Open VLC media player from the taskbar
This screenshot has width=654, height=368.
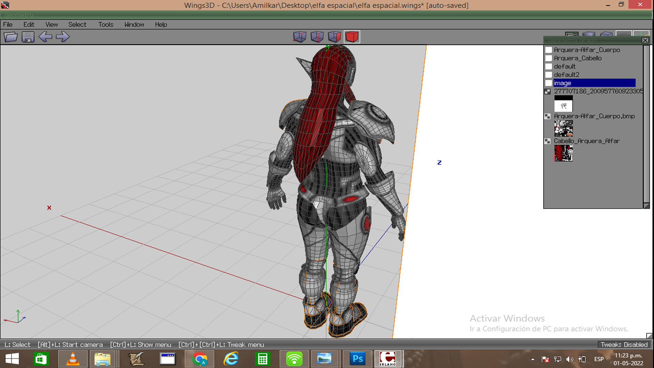(73, 359)
